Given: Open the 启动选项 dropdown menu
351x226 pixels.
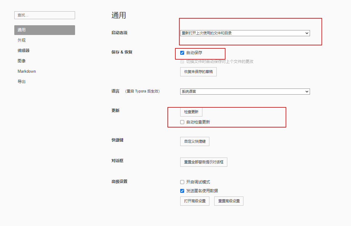Looking at the screenshot, I should pyautogui.click(x=245, y=33).
